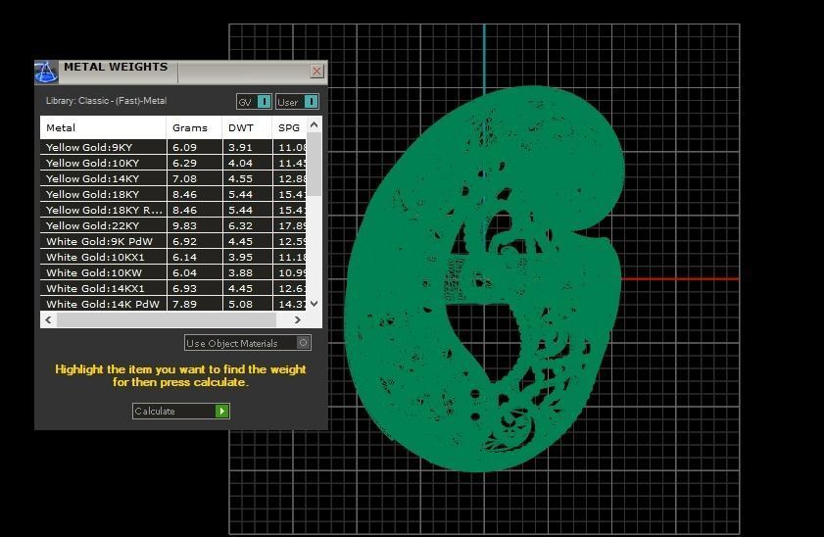
Task: Click the horizontal scrollbar thumb below table
Action: point(166,319)
